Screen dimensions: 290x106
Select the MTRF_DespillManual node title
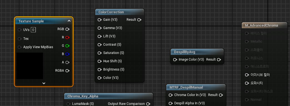(186, 87)
